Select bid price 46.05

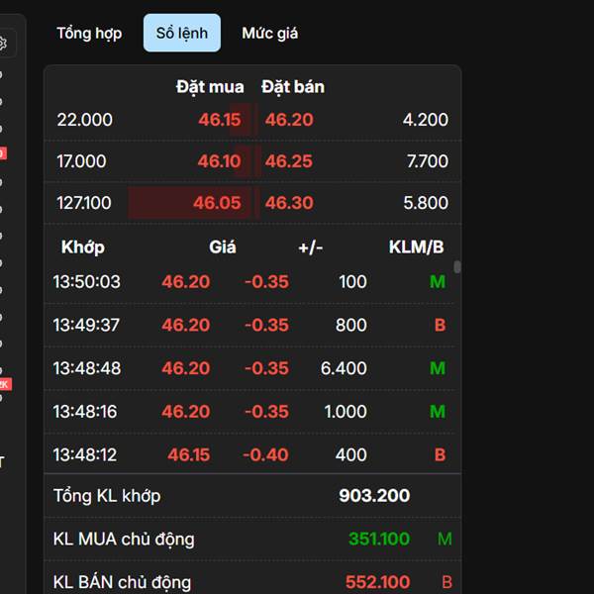click(217, 203)
